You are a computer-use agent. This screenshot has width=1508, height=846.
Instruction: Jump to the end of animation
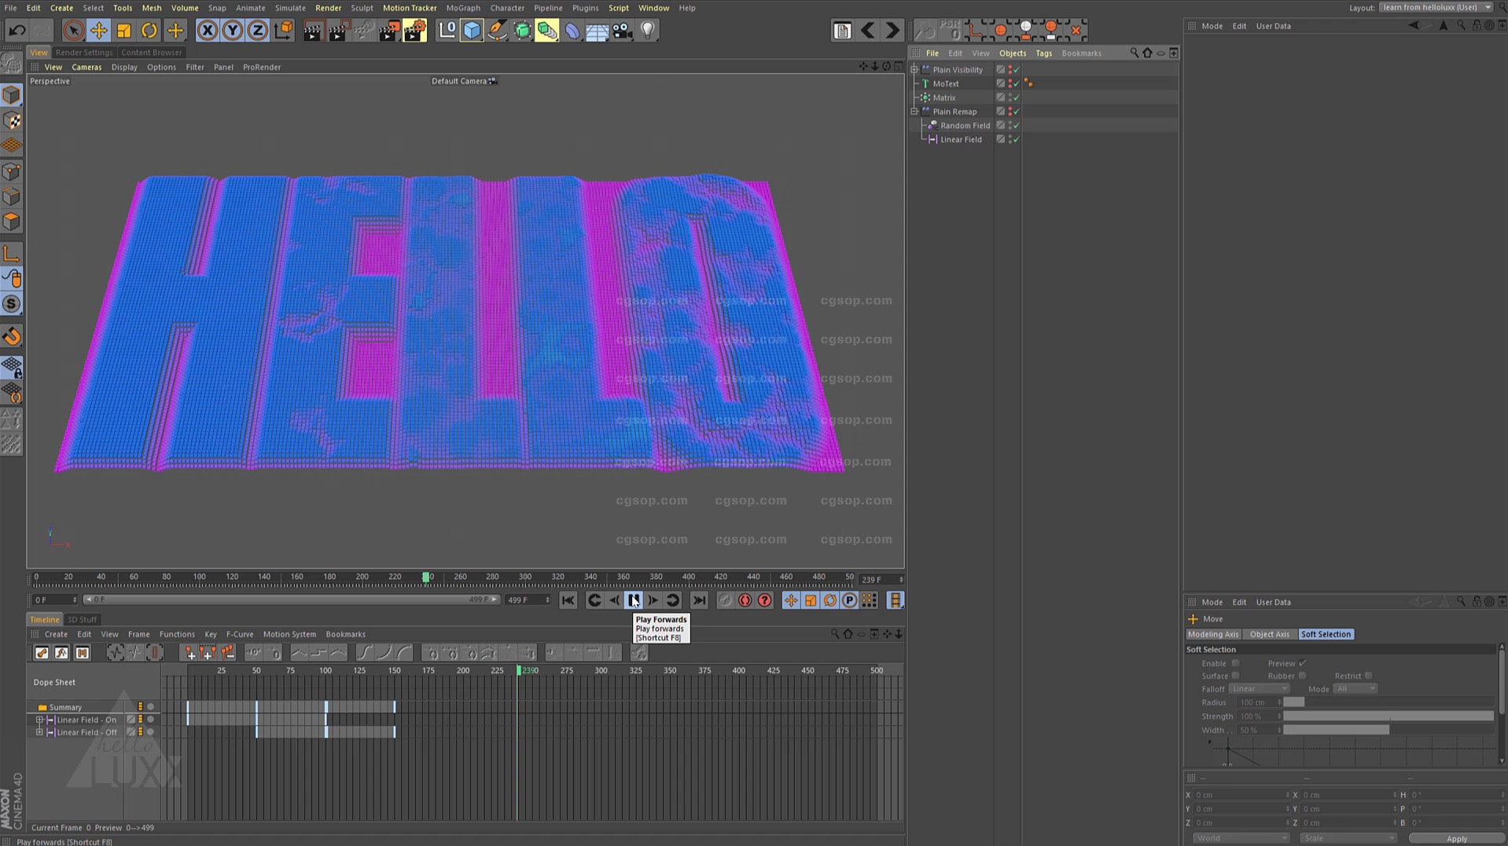(x=699, y=601)
